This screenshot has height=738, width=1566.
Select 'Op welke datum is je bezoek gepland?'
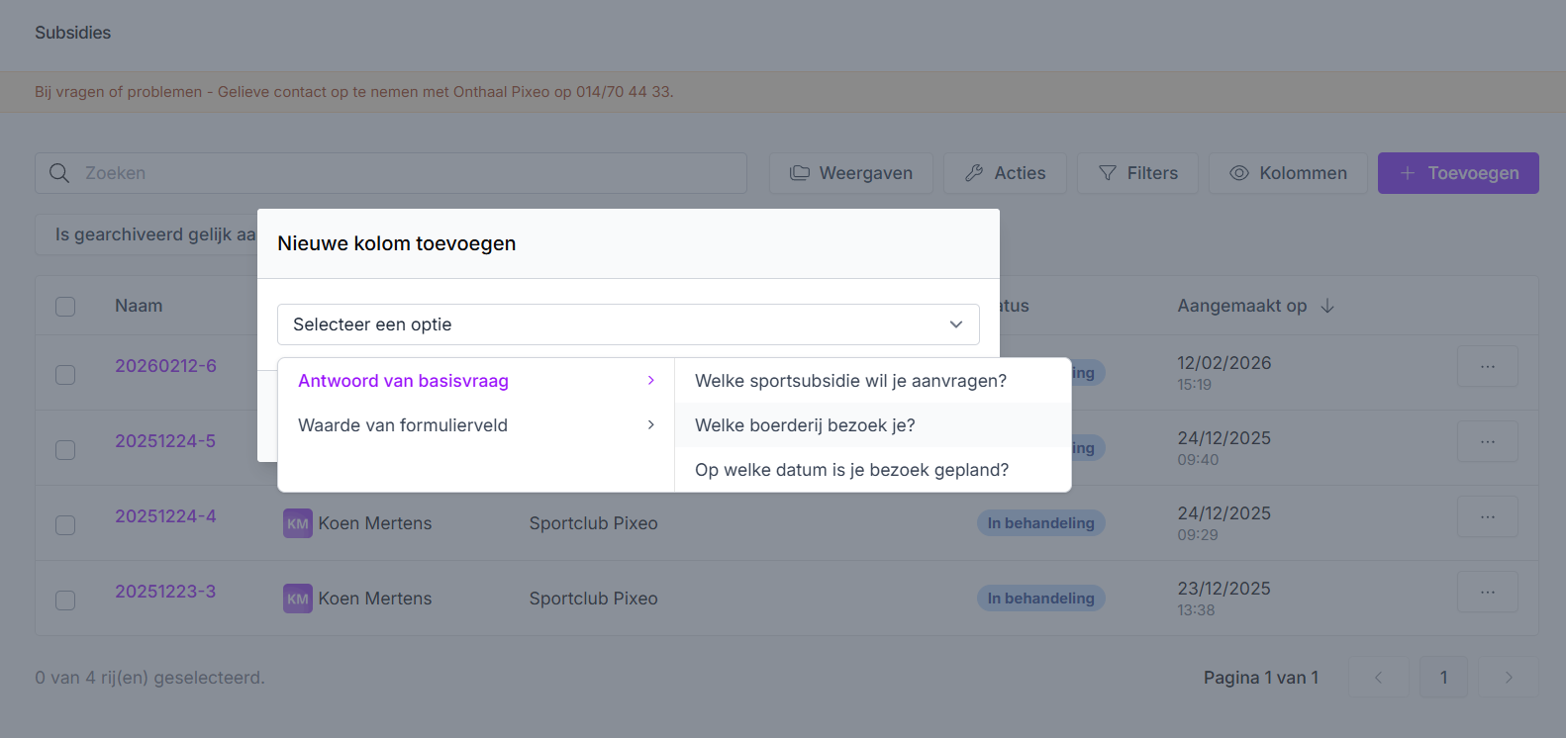point(851,470)
